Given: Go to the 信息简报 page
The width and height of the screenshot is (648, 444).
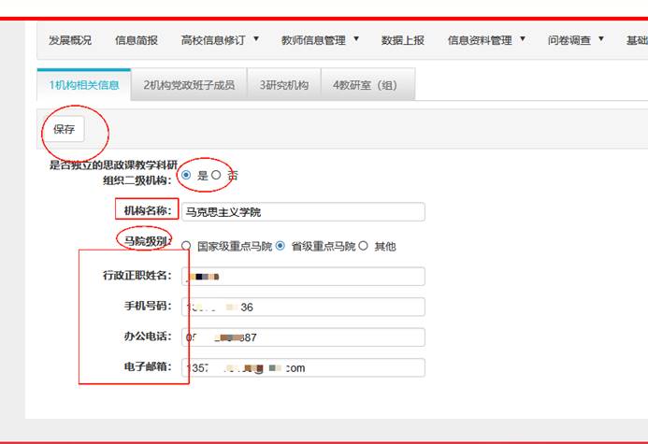Looking at the screenshot, I should pos(137,40).
